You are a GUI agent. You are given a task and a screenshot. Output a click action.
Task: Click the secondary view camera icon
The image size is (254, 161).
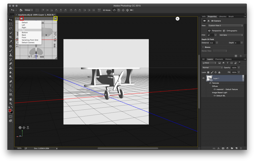coord(22,19)
